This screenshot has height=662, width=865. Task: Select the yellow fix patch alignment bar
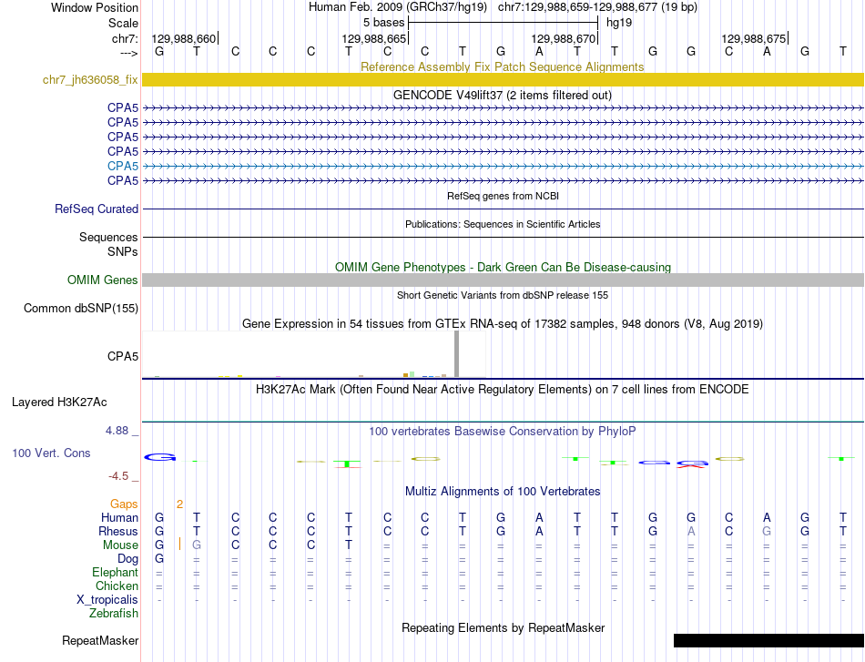[504, 79]
